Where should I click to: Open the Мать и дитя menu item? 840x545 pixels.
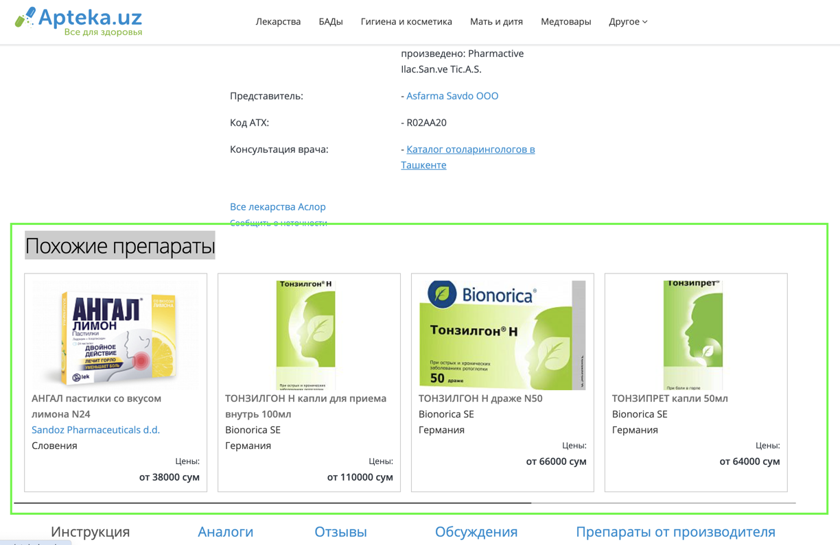coord(496,21)
